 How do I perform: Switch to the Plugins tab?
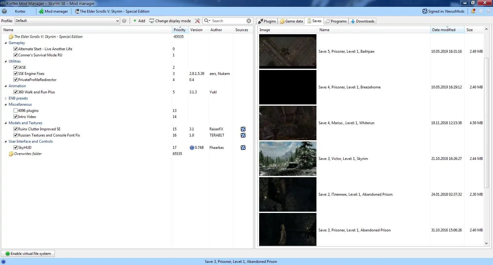click(267, 21)
